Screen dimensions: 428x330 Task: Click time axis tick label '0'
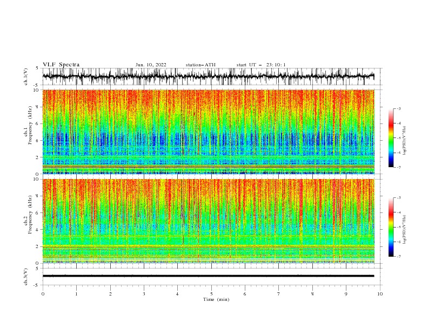[x=43, y=294]
